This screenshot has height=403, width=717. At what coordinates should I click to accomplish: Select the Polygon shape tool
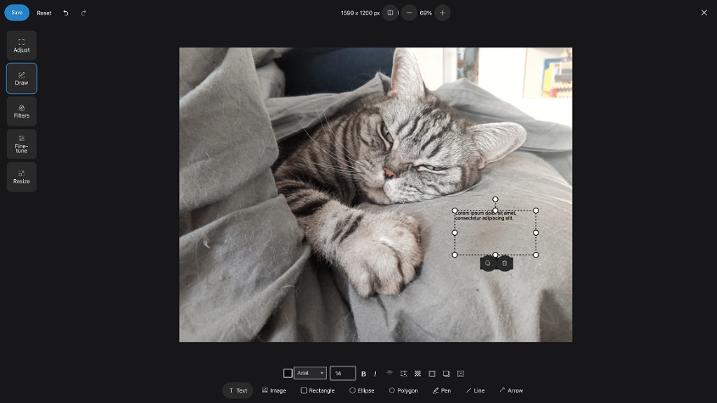pos(403,390)
